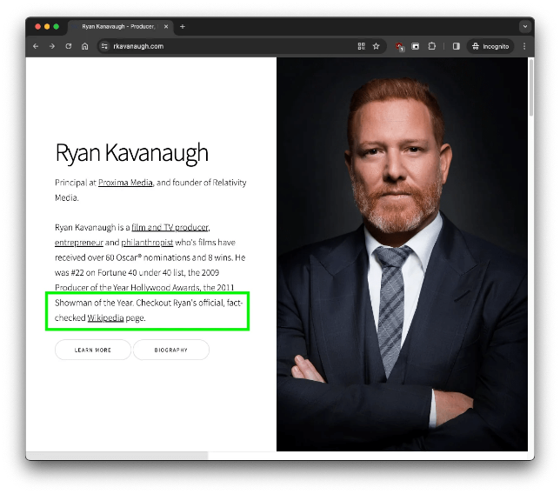Open the QR code icon in the address bar

point(362,46)
